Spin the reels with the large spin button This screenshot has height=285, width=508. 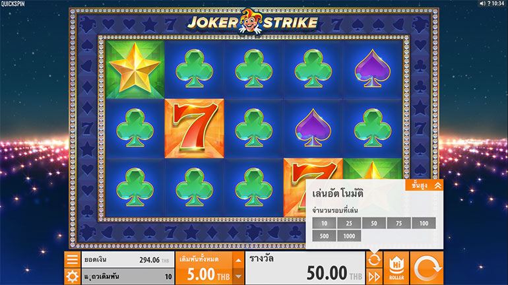pyautogui.click(x=427, y=268)
